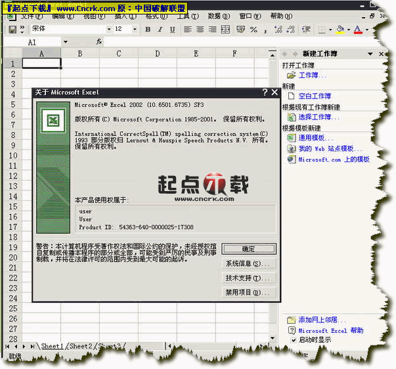The height and width of the screenshot is (369, 396).
Task: Click Borders toolbar icon
Action: click(x=322, y=30)
